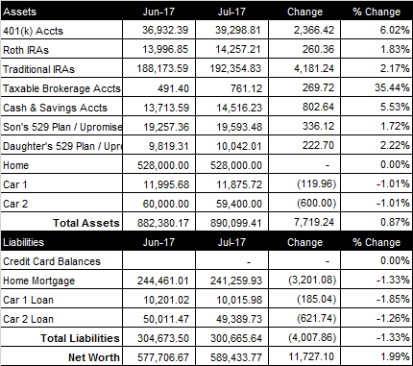Select Car 1 change cell (119.96)
Viewport: 413px width, 366px height.
(304, 184)
